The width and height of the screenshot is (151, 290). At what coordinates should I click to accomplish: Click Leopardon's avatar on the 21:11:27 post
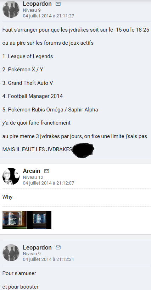(11, 9)
